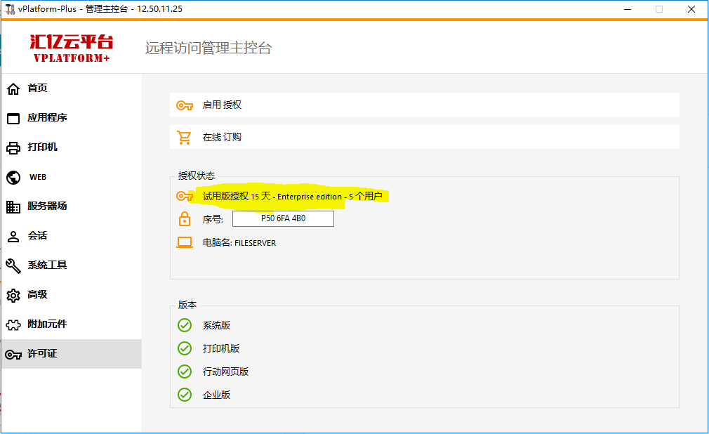Screen dimensions: 709x434
Task: Click the green checkmark beside 系统版
Action: pyautogui.click(x=185, y=325)
